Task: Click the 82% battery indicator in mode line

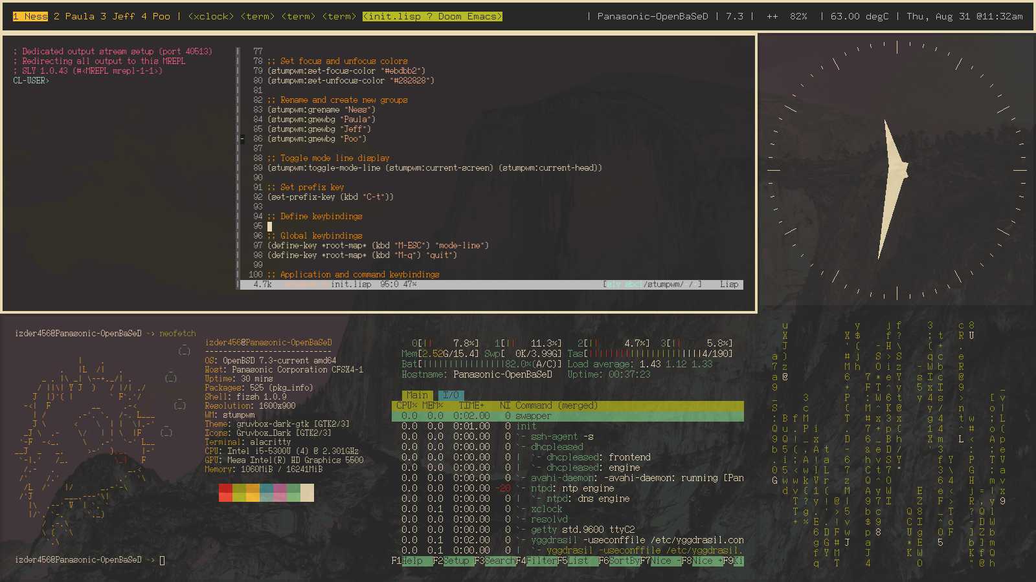Action: (x=798, y=16)
